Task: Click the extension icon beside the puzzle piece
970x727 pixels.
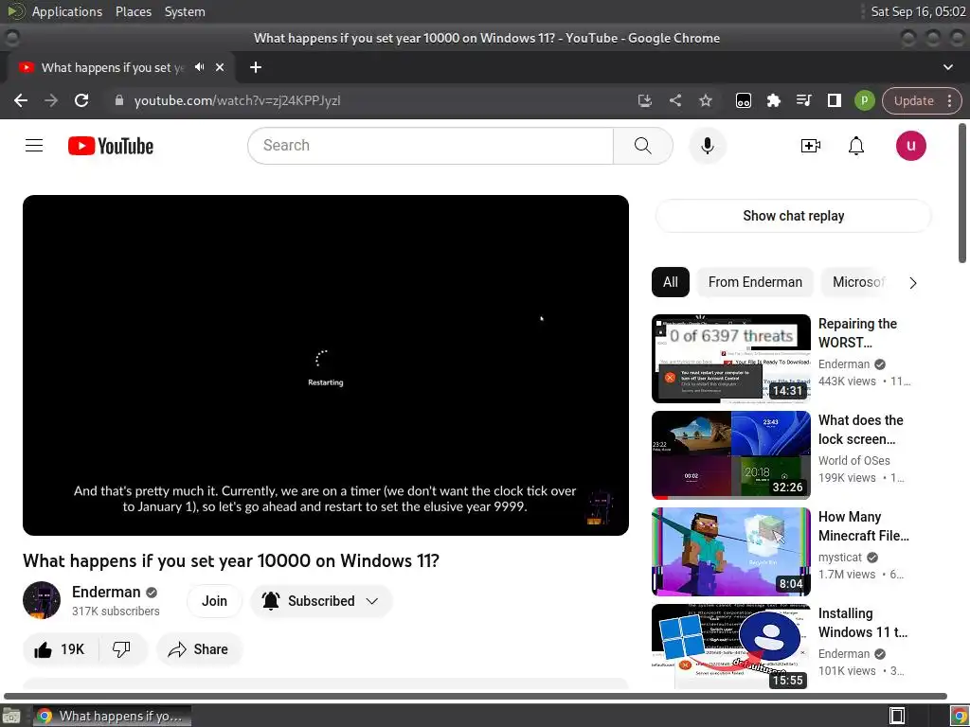Action: [x=743, y=100]
